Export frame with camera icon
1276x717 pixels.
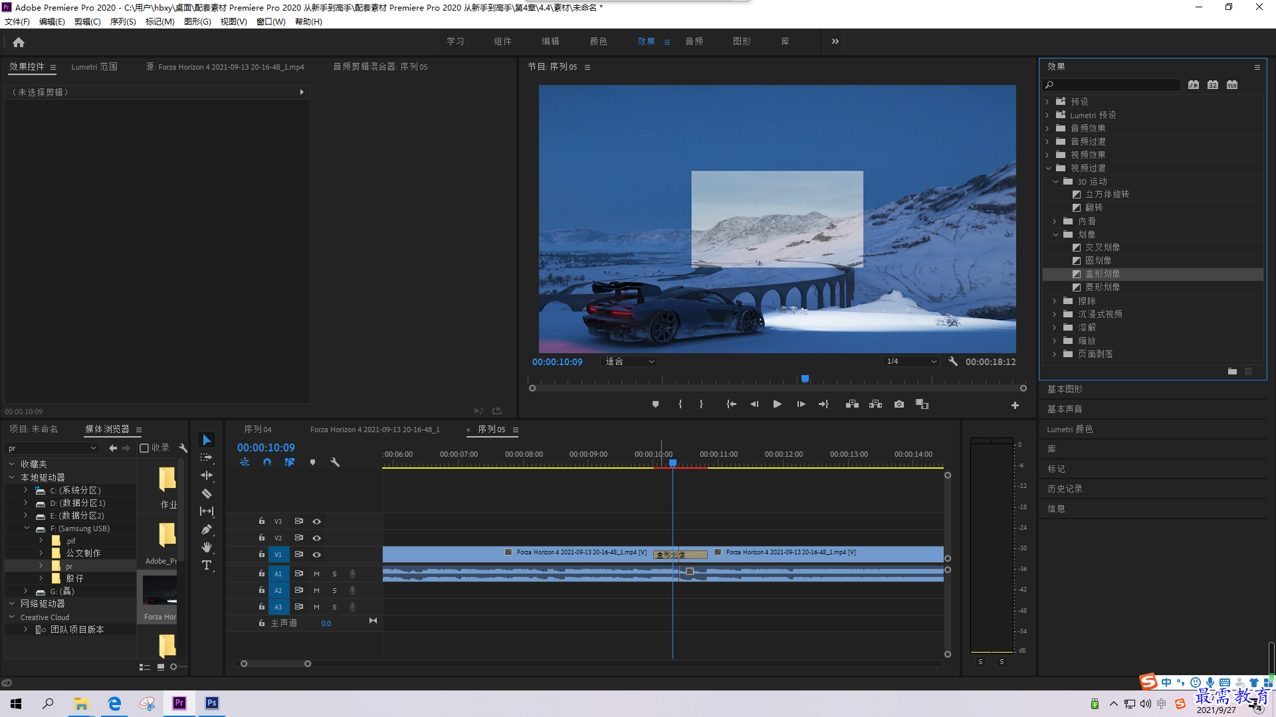click(899, 404)
